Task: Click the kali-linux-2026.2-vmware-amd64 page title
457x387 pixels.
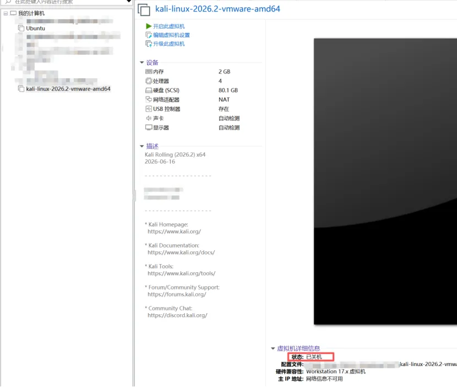Action: coord(217,9)
